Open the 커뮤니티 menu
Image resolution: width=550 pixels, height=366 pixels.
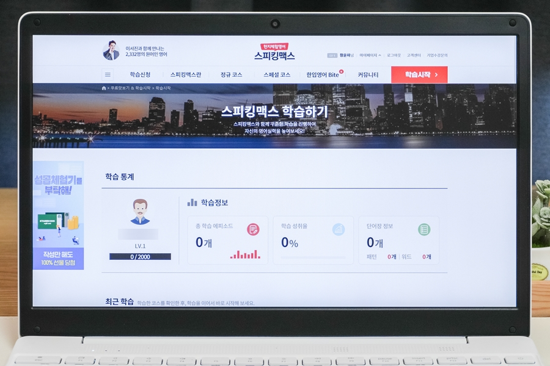[x=368, y=74]
